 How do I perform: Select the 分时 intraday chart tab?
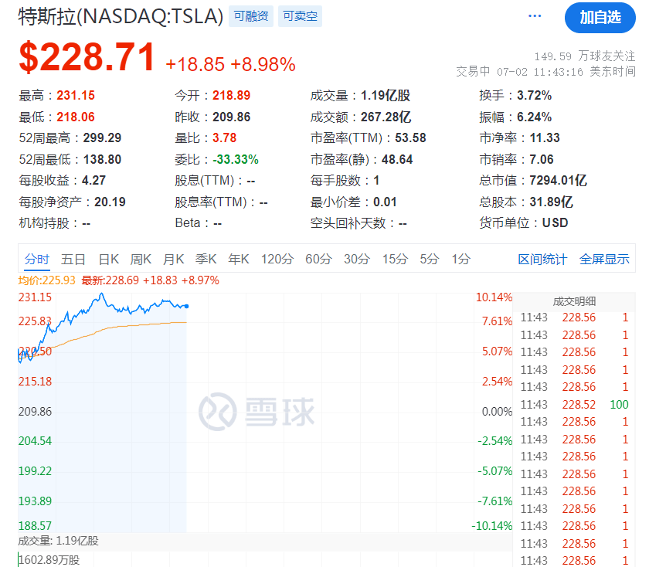pos(36,260)
